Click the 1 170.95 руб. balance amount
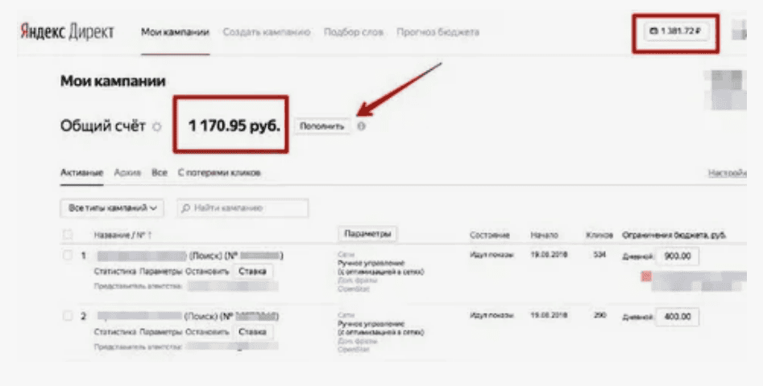 coord(234,126)
